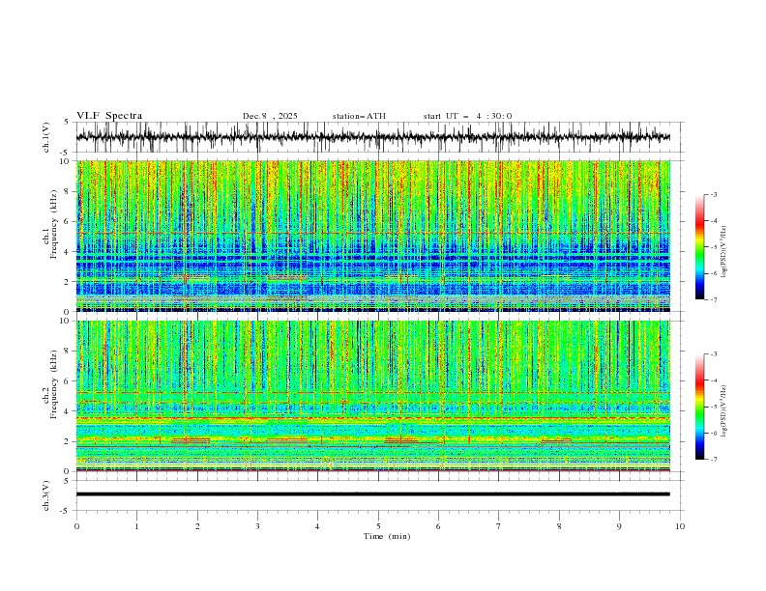Select the upper colorbar's "-5" label
Viewport: 766px width, 591px height.
click(x=713, y=247)
